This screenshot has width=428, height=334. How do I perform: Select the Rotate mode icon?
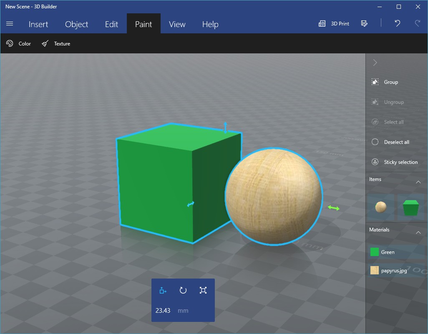[183, 290]
